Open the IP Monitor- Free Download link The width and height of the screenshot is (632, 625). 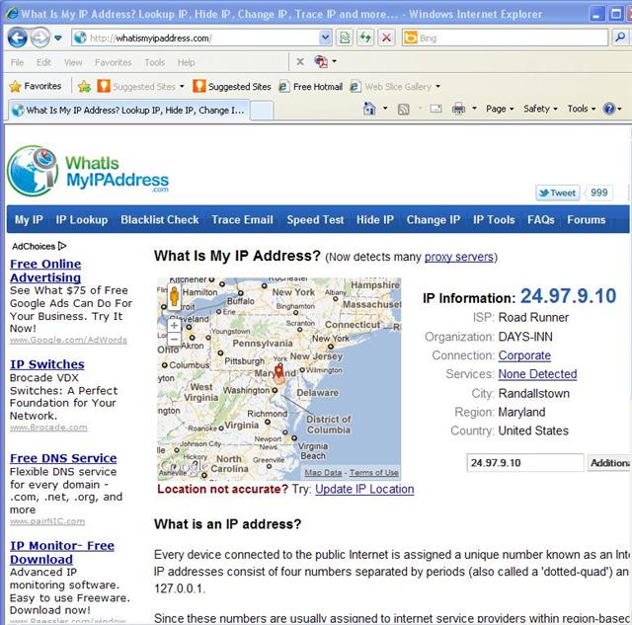tap(62, 552)
